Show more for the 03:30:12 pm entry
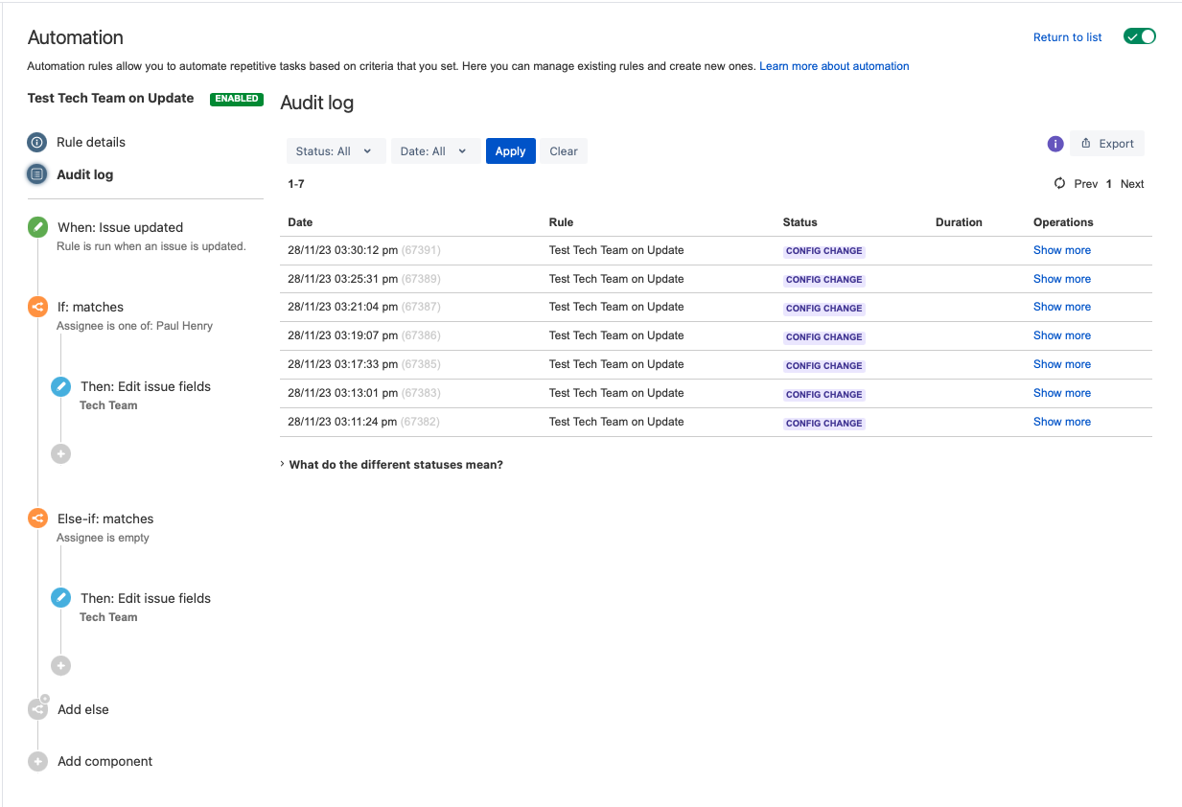The width and height of the screenshot is (1182, 807). click(1062, 250)
